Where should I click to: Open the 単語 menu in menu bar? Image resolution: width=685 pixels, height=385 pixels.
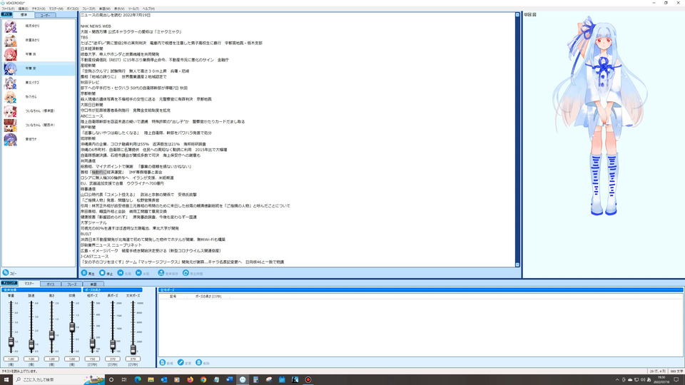[x=104, y=9]
